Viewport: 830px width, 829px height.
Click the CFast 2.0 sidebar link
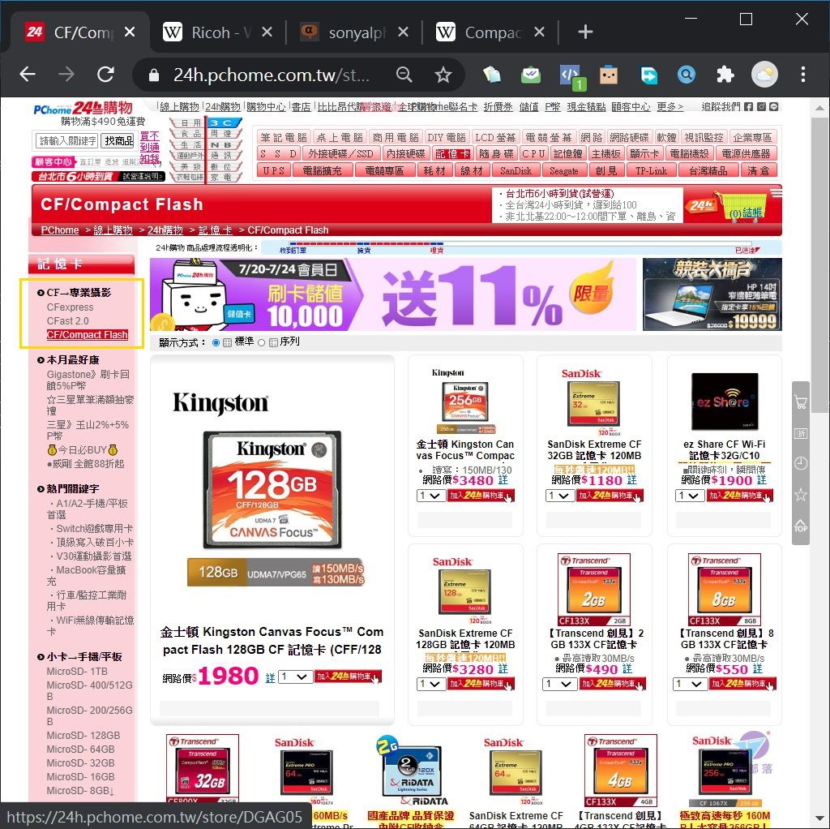[68, 321]
